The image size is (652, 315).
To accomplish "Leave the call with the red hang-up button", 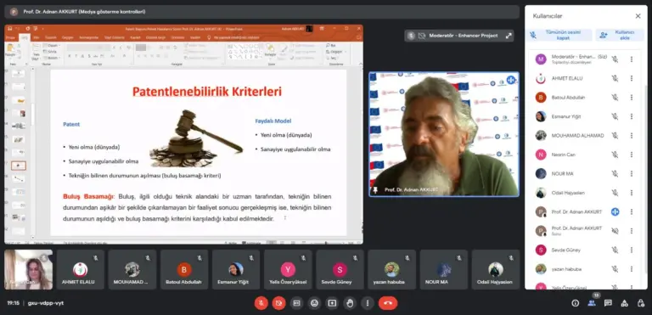I will point(388,303).
